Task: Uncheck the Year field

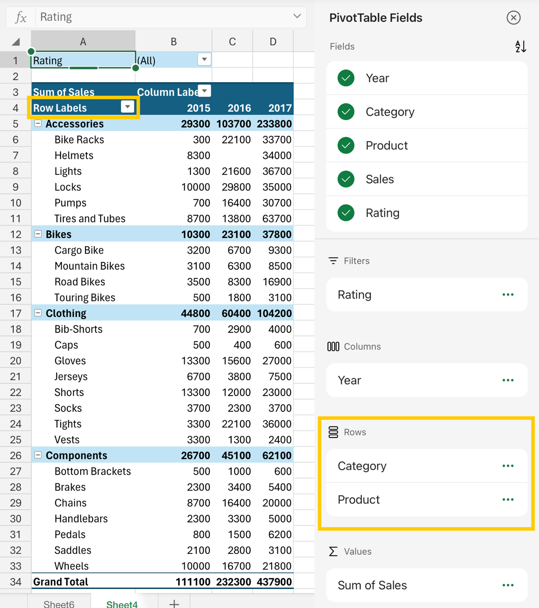Action: coord(345,78)
